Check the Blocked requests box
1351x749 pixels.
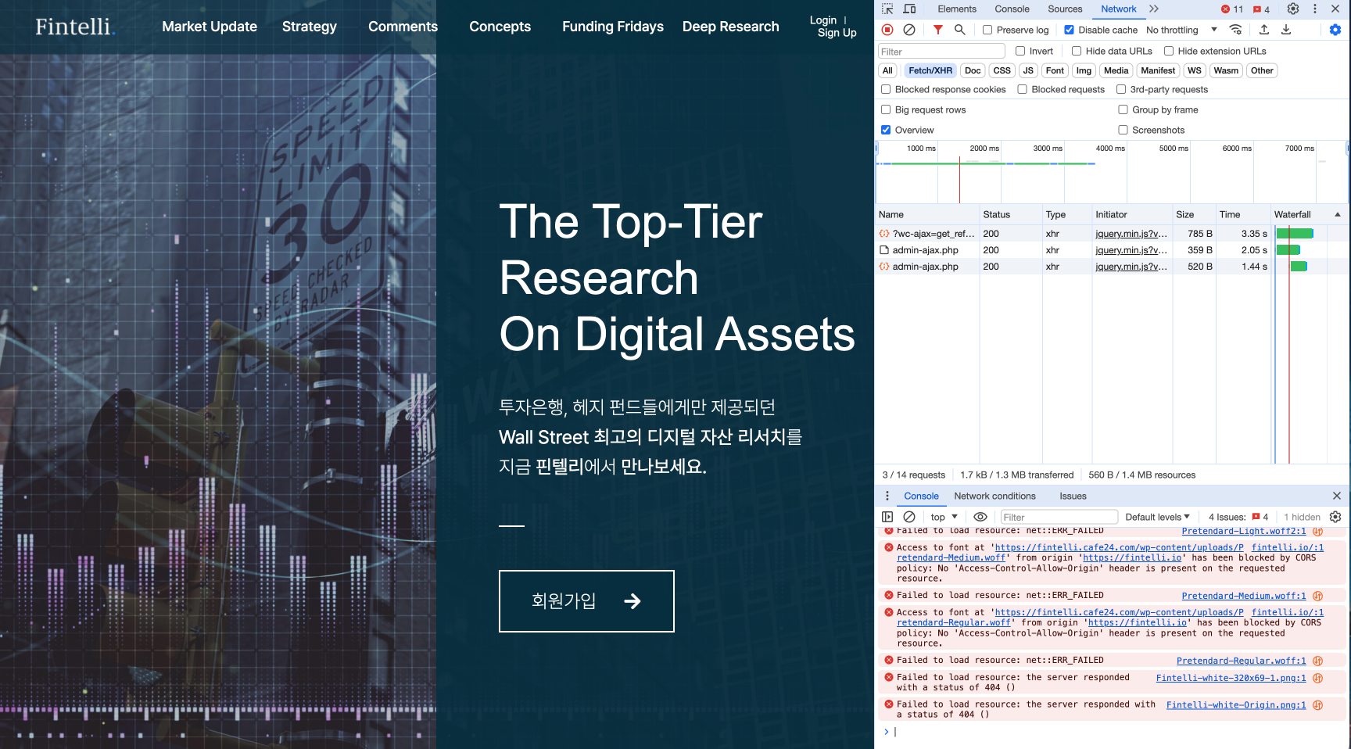coord(1022,89)
